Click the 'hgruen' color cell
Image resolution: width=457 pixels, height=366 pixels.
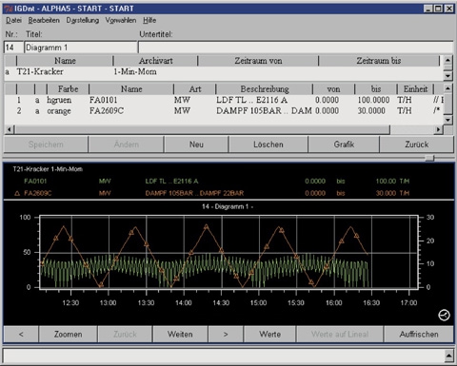click(59, 100)
